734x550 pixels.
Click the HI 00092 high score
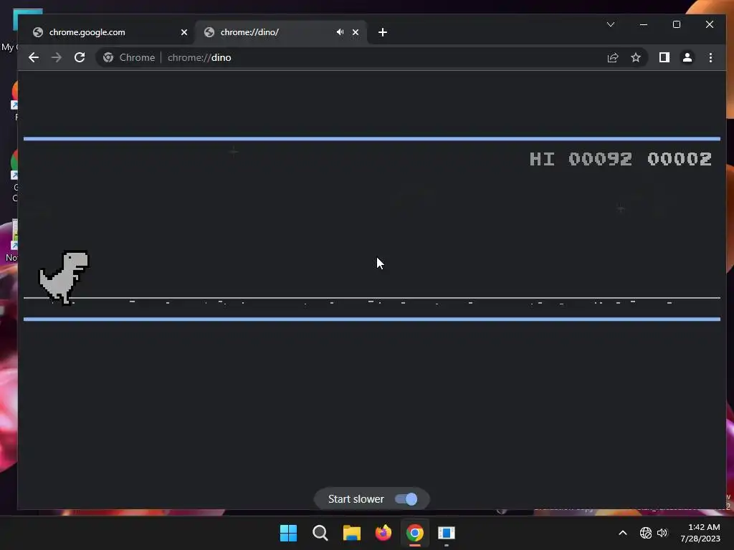click(581, 159)
